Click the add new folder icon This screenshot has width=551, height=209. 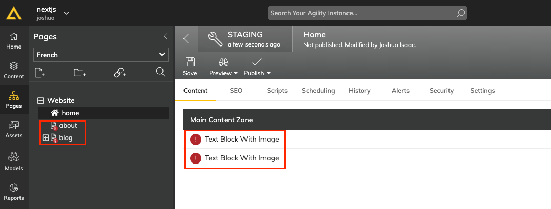click(80, 73)
